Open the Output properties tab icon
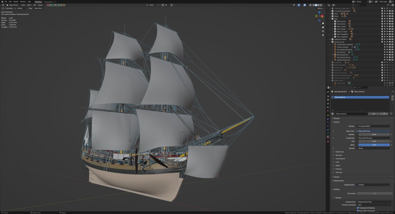The height and width of the screenshot is (214, 395). (328, 100)
